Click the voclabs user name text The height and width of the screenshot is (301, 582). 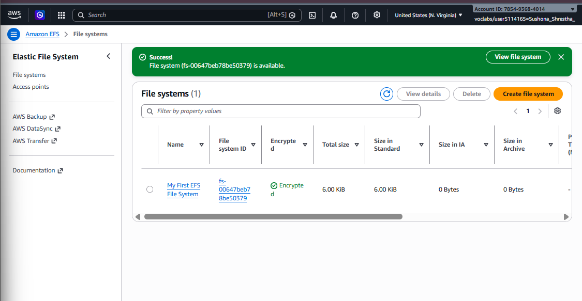pos(524,19)
